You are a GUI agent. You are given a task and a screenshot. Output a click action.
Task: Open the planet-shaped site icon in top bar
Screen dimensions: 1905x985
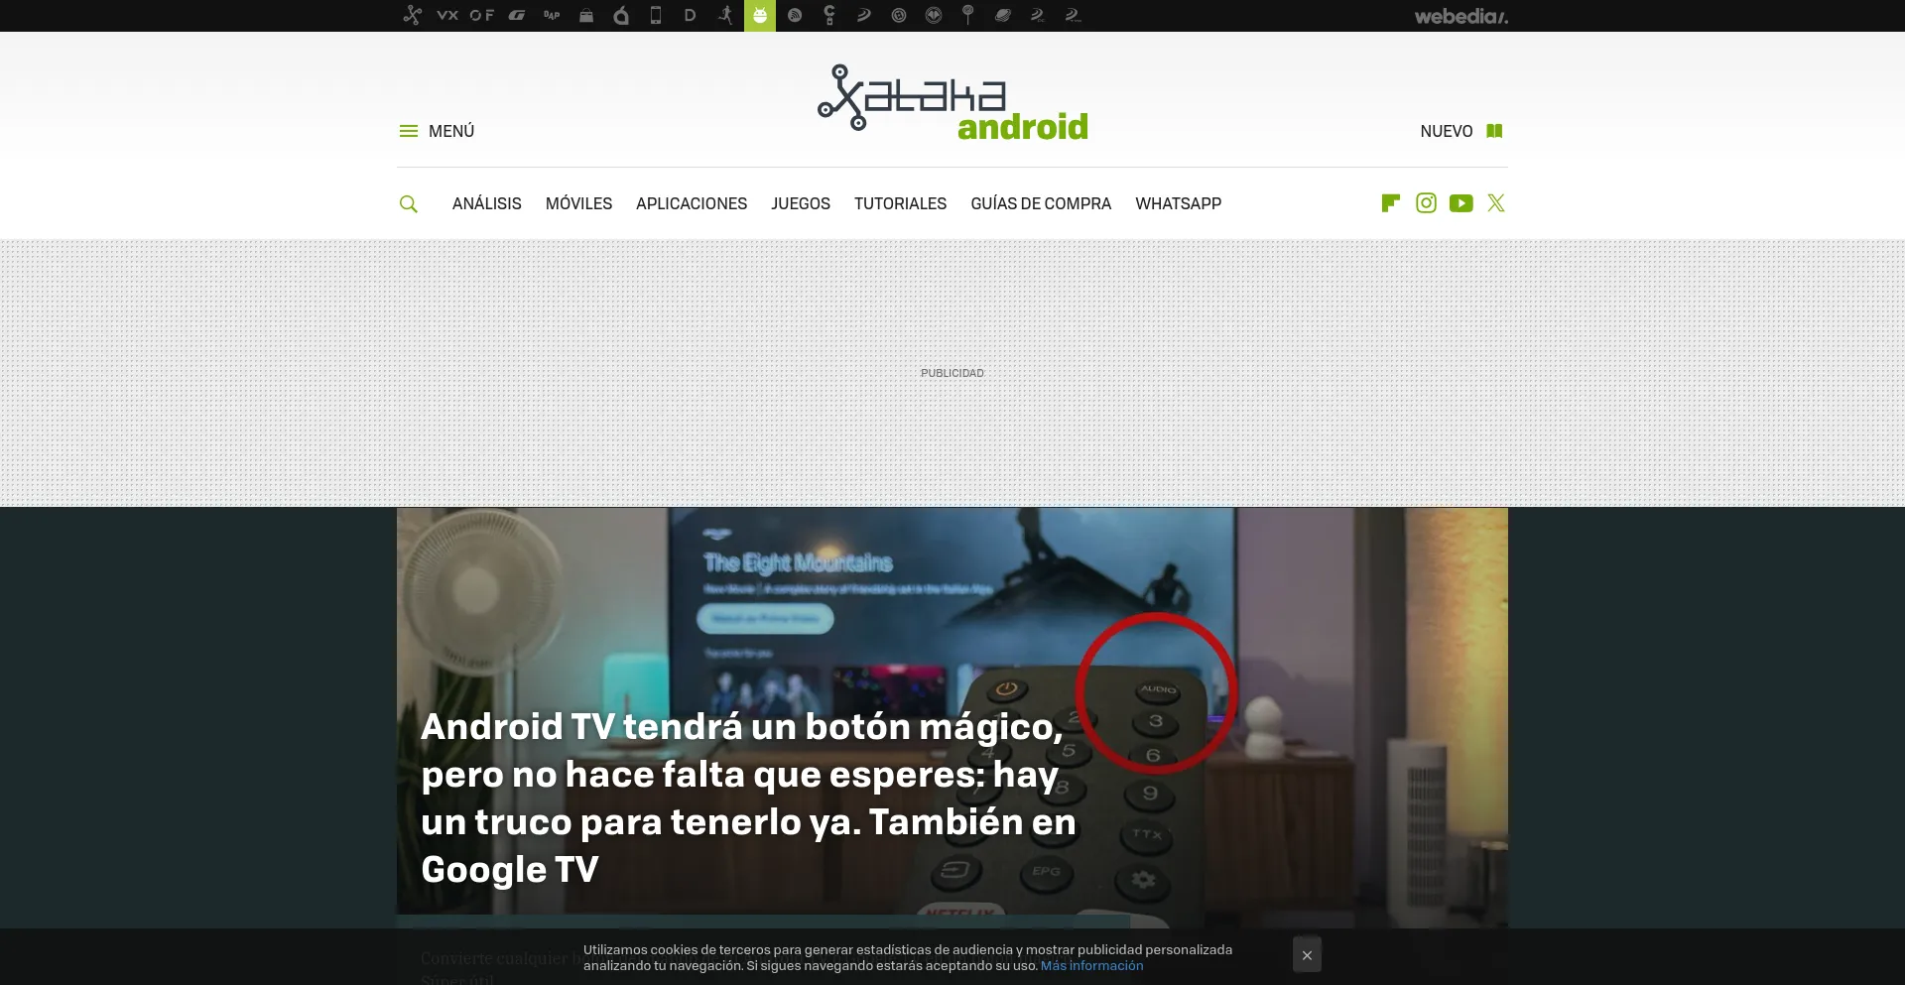1003,15
